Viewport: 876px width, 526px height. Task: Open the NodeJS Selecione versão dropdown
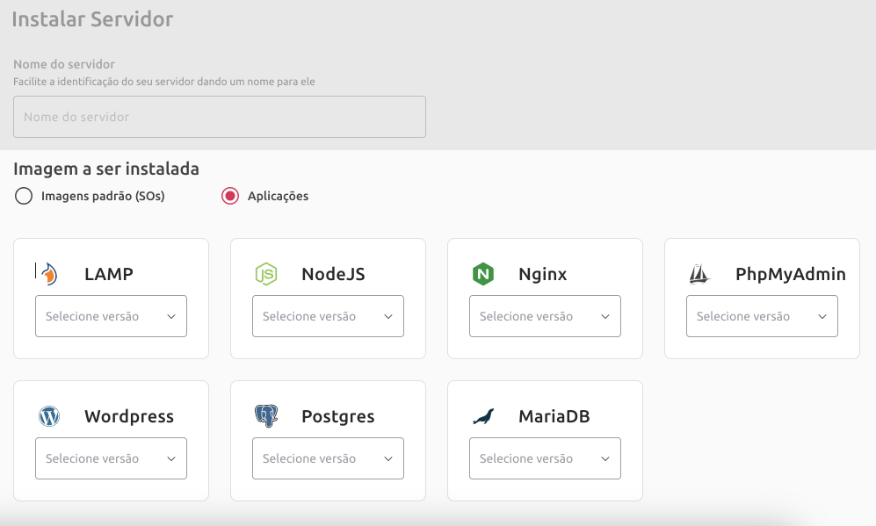328,316
